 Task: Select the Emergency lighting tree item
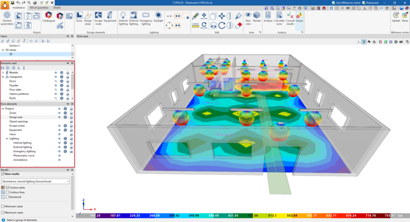click(x=25, y=152)
